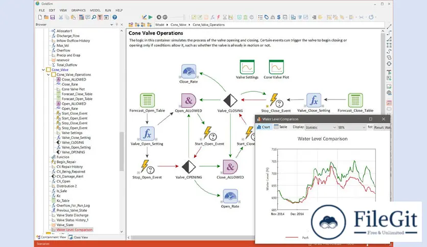Screen dimensions: 427x247
Task: Select Valve_Open_Setting in the browser tree
Action: 76,147
